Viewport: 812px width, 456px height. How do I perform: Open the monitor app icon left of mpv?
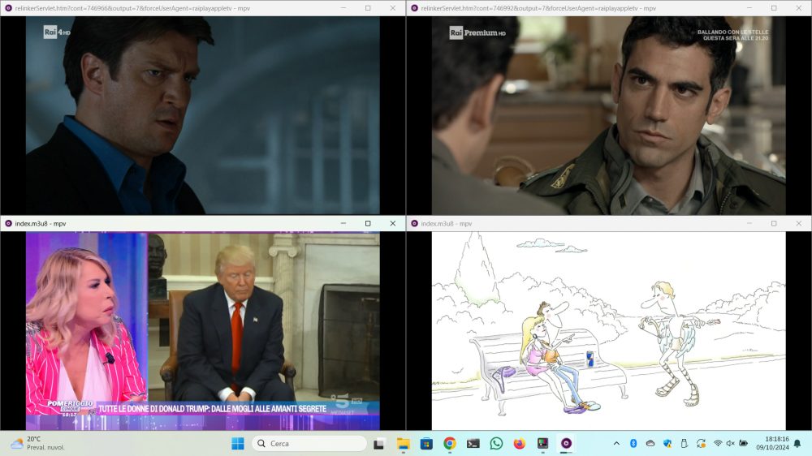542,444
